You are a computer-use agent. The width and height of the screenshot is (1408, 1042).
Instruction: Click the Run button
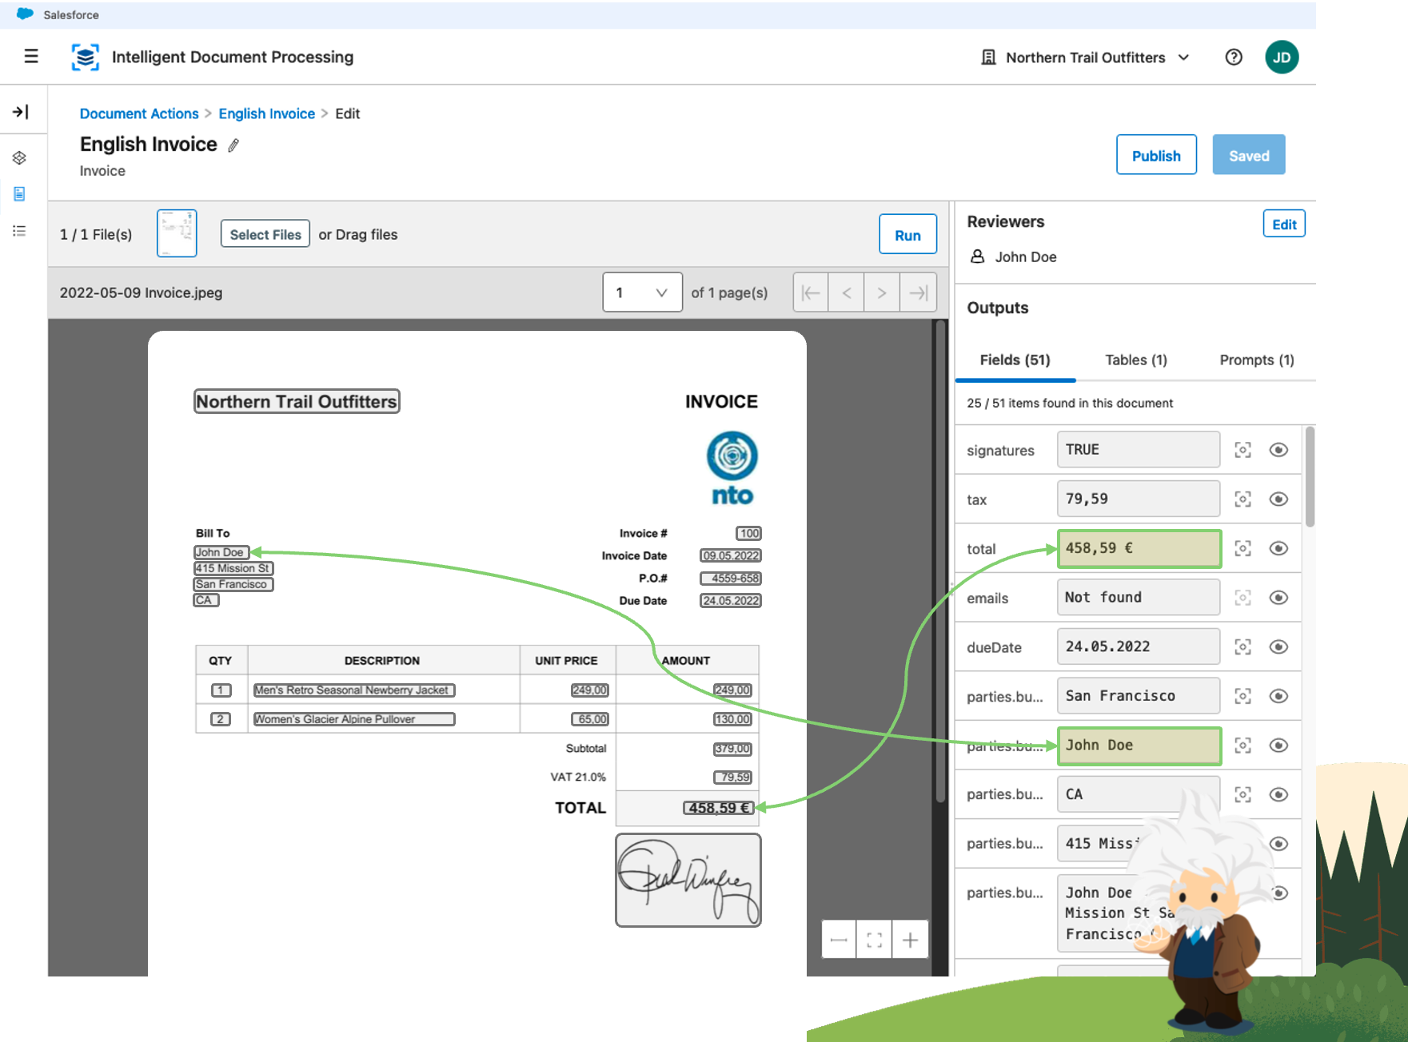coord(907,235)
